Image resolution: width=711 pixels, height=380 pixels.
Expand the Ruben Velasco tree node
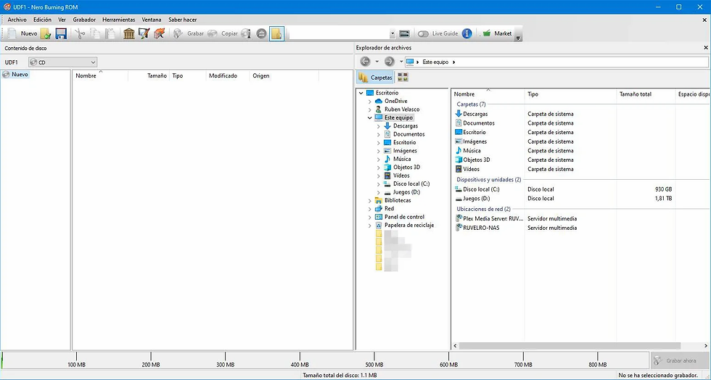pos(370,110)
